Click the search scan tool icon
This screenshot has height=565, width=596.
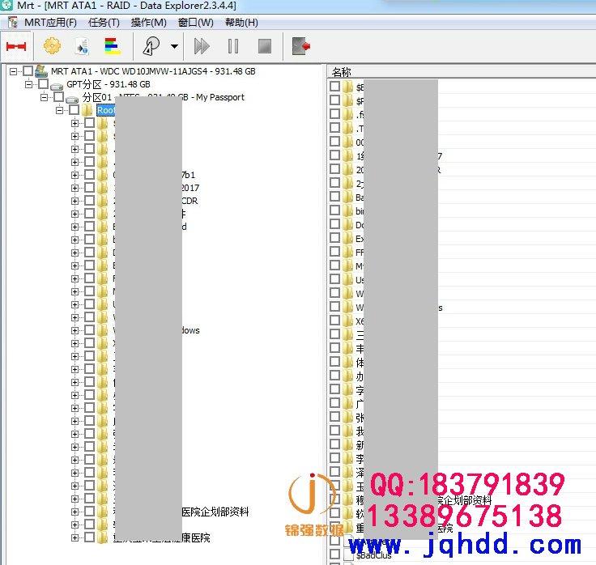point(151,46)
